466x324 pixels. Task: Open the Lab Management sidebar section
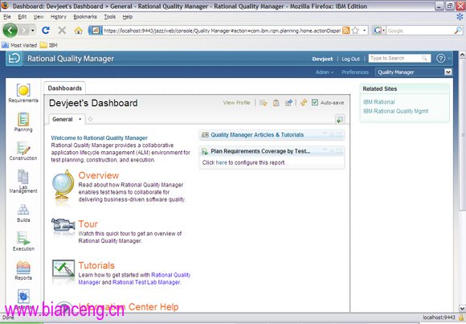pyautogui.click(x=23, y=182)
